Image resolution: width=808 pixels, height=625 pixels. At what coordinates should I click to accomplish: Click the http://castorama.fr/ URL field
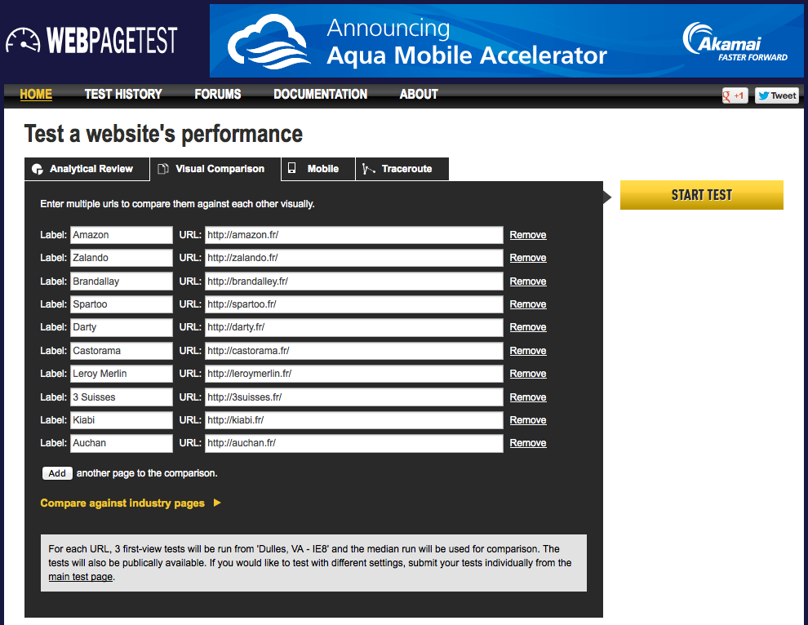354,351
